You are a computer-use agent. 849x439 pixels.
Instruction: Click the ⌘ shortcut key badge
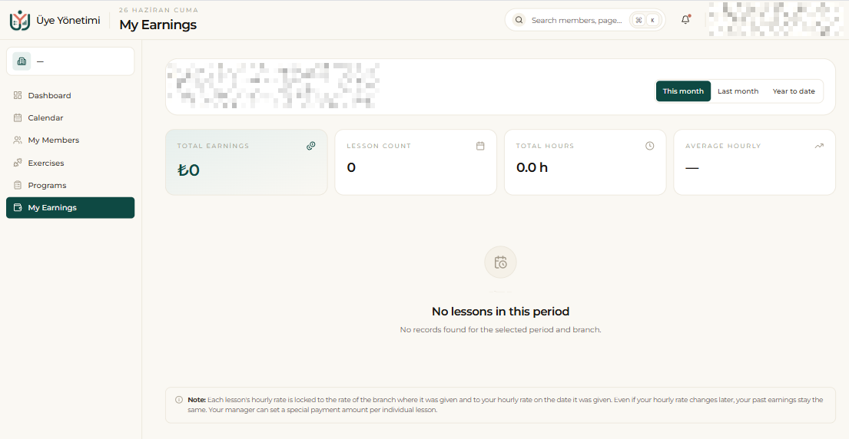point(638,20)
